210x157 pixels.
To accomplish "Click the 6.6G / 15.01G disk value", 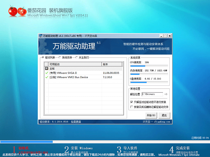I will click(153, 78).
